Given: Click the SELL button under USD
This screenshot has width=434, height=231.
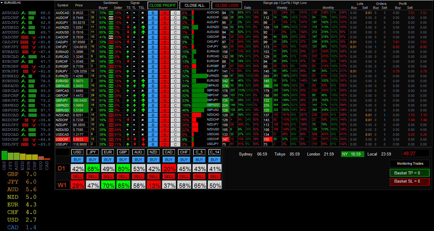Looking at the screenshot, I should pos(77,176).
